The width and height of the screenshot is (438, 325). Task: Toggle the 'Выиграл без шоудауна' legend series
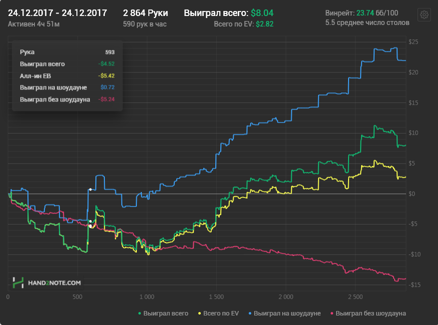coord(368,313)
